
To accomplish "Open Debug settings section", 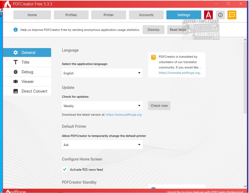I will point(27,72).
